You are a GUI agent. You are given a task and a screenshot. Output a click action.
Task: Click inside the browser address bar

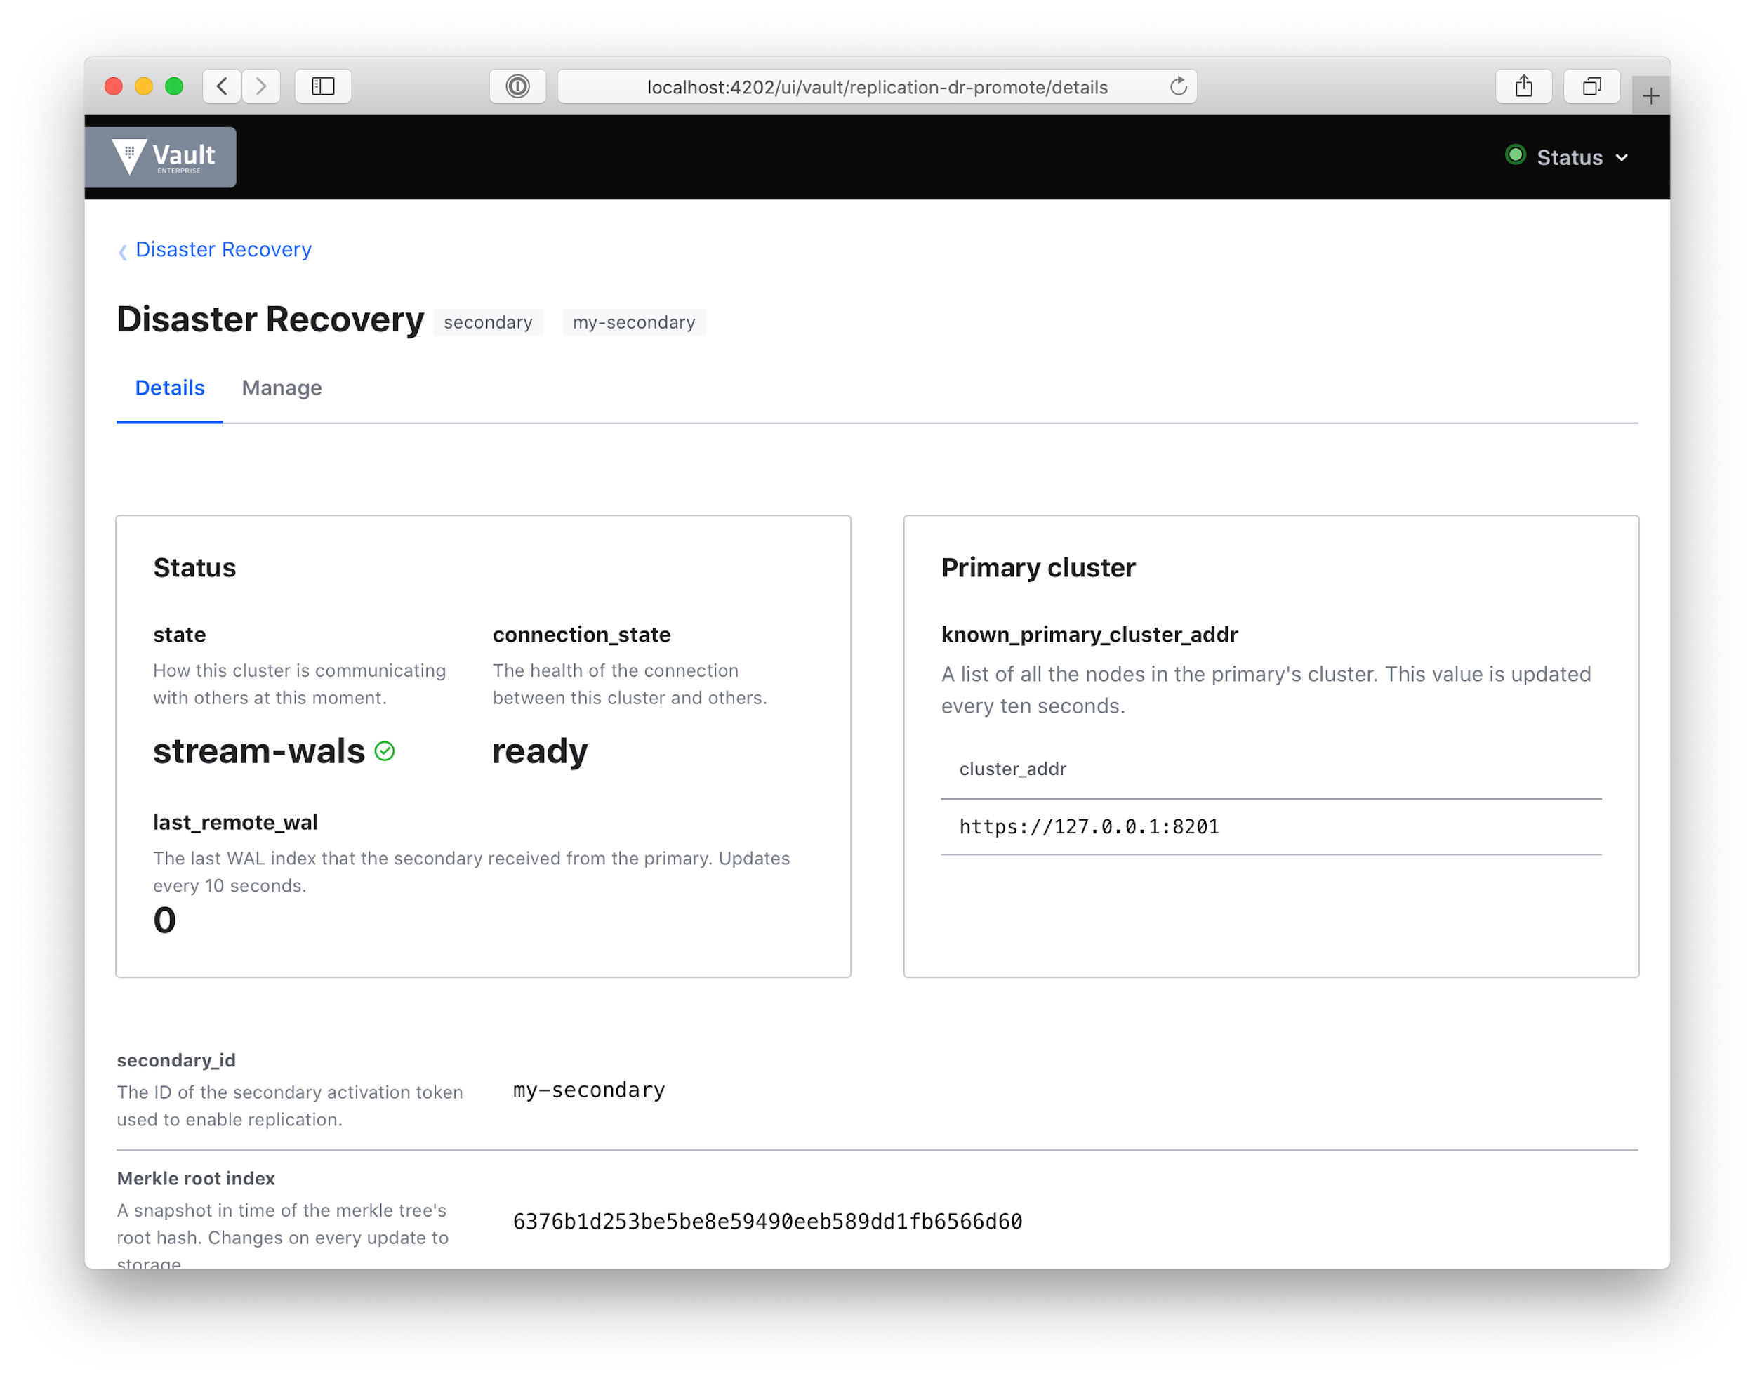876,86
